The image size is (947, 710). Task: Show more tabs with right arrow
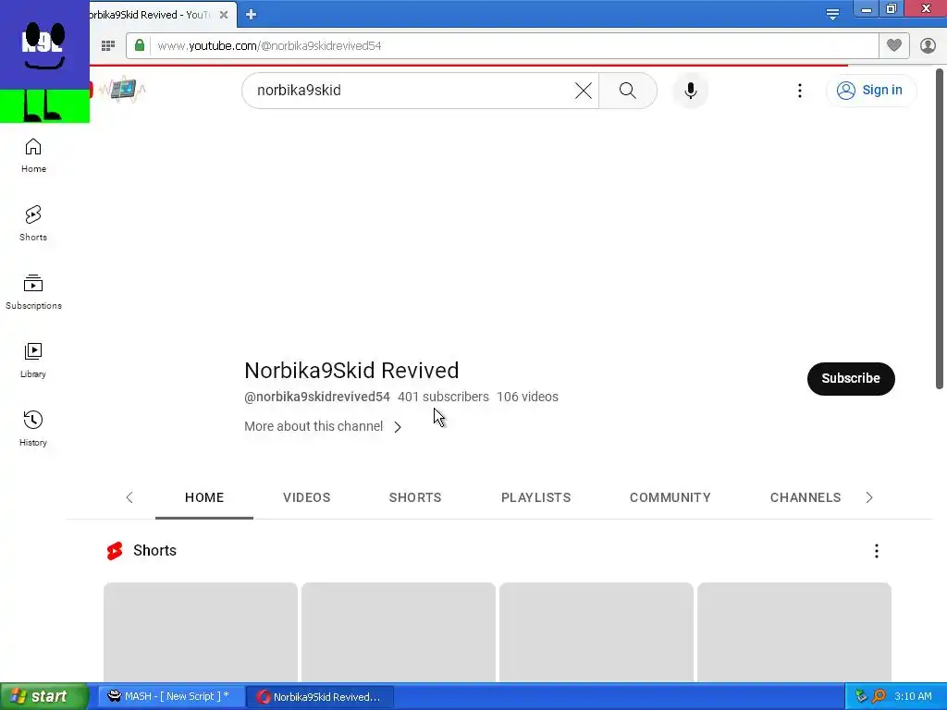pyautogui.click(x=869, y=497)
